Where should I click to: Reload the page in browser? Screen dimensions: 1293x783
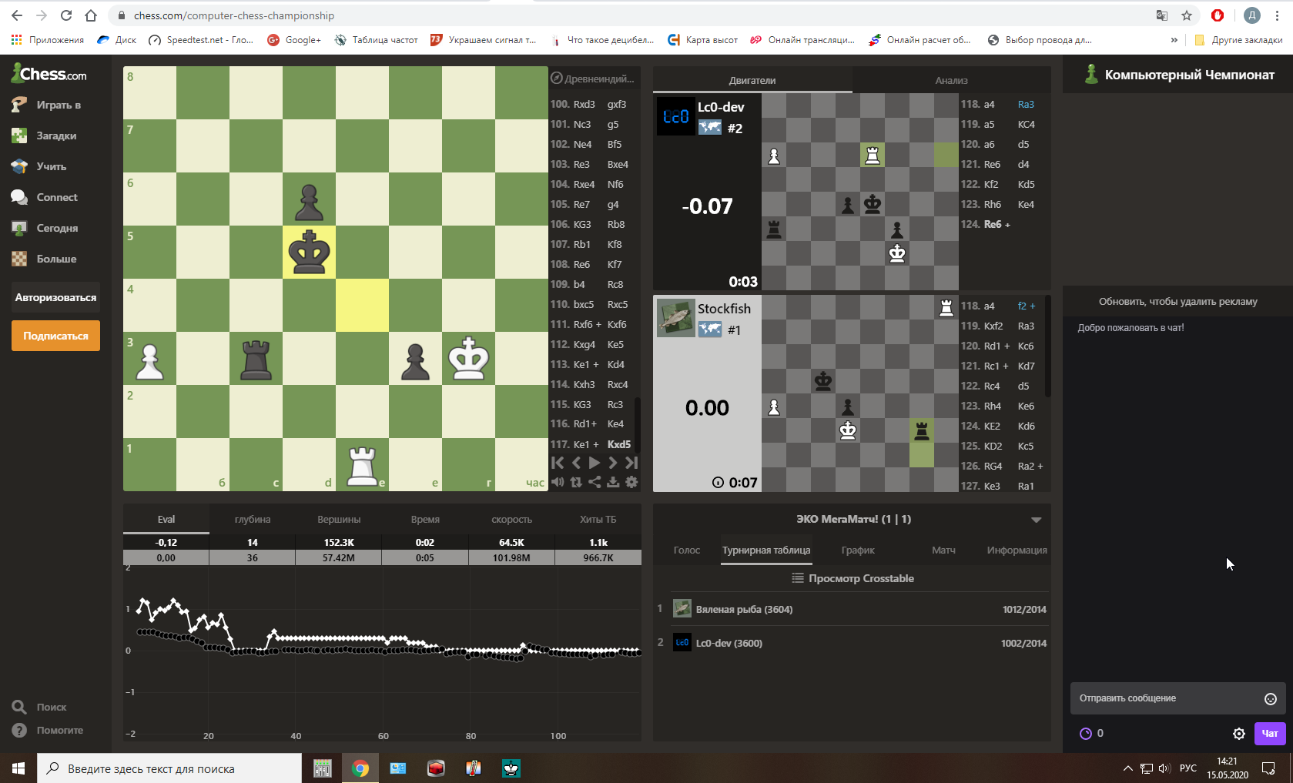(x=66, y=15)
